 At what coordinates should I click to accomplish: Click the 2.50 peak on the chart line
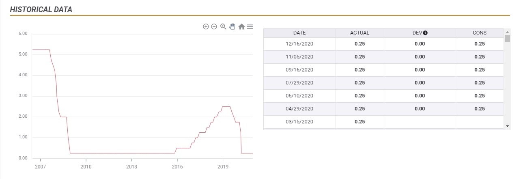[x=226, y=106]
